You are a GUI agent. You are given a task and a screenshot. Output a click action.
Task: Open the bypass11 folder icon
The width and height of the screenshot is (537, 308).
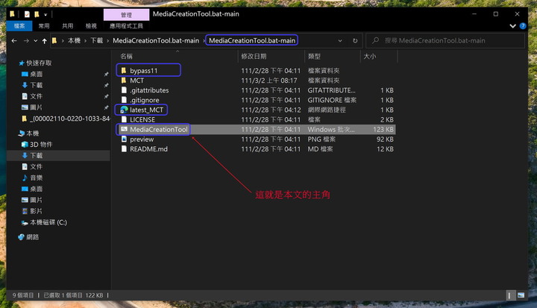(x=124, y=71)
